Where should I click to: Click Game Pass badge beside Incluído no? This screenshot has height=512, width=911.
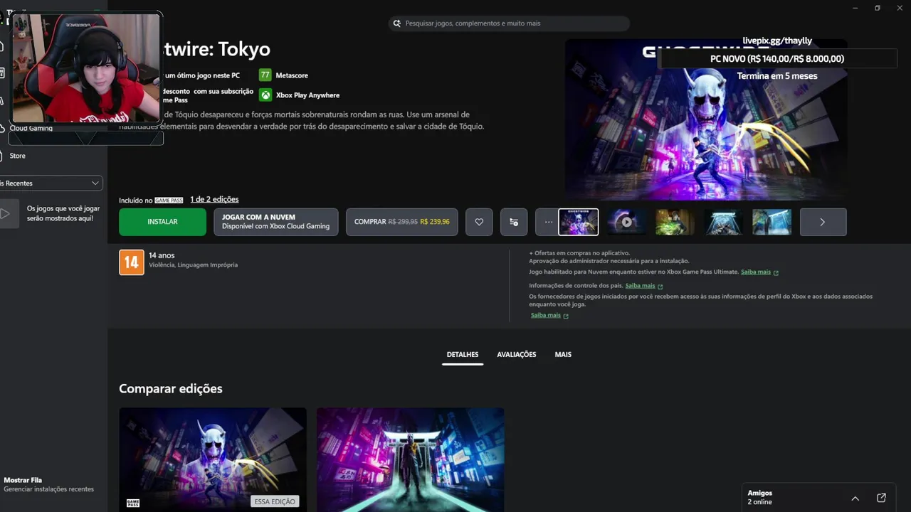pos(169,201)
